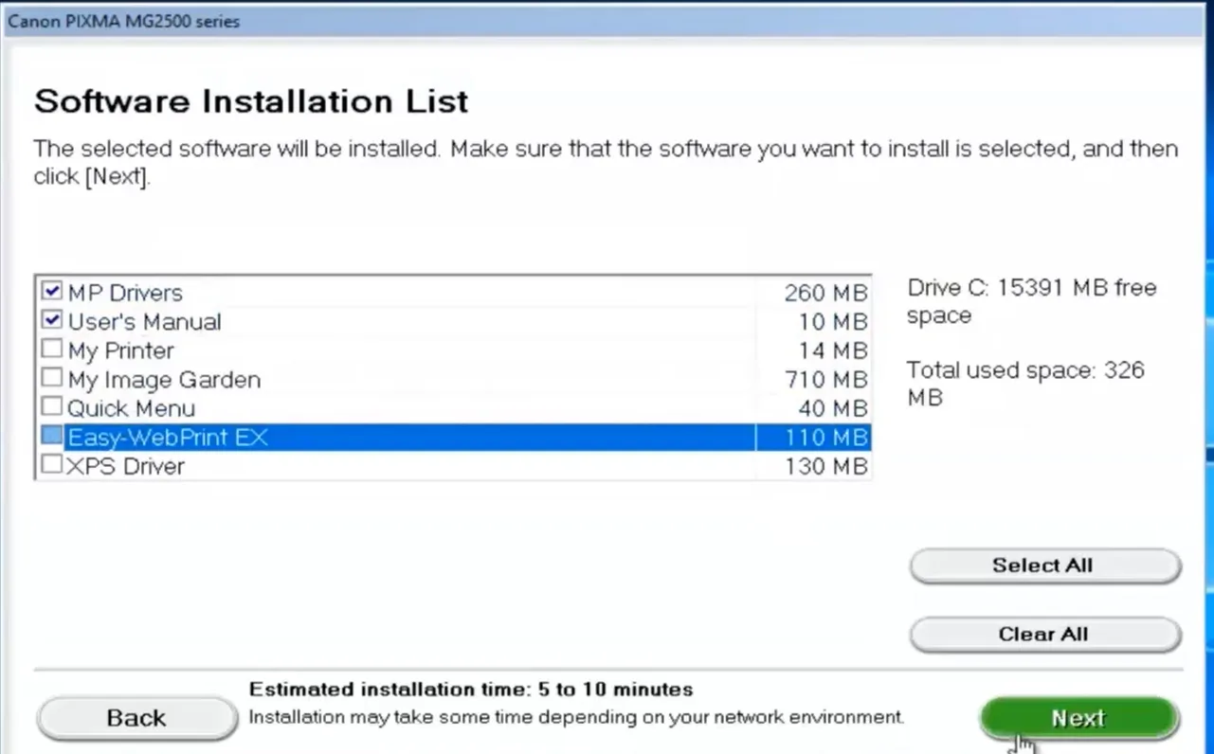Highlight the My Image Garden entry name
This screenshot has height=754, width=1214.
point(164,380)
